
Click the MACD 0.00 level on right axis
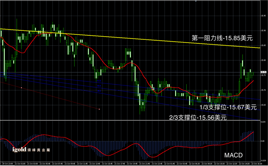pos(263,141)
